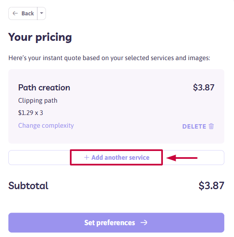This screenshot has width=234, height=237.
Task: Click the trash can icon beside DELETE
Action: pyautogui.click(x=211, y=126)
